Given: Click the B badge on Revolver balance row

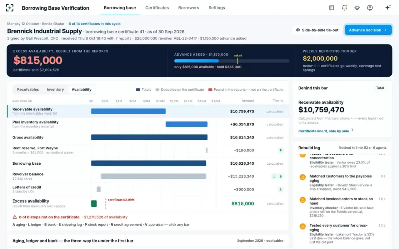Looking at the screenshot, I should [281, 176].
